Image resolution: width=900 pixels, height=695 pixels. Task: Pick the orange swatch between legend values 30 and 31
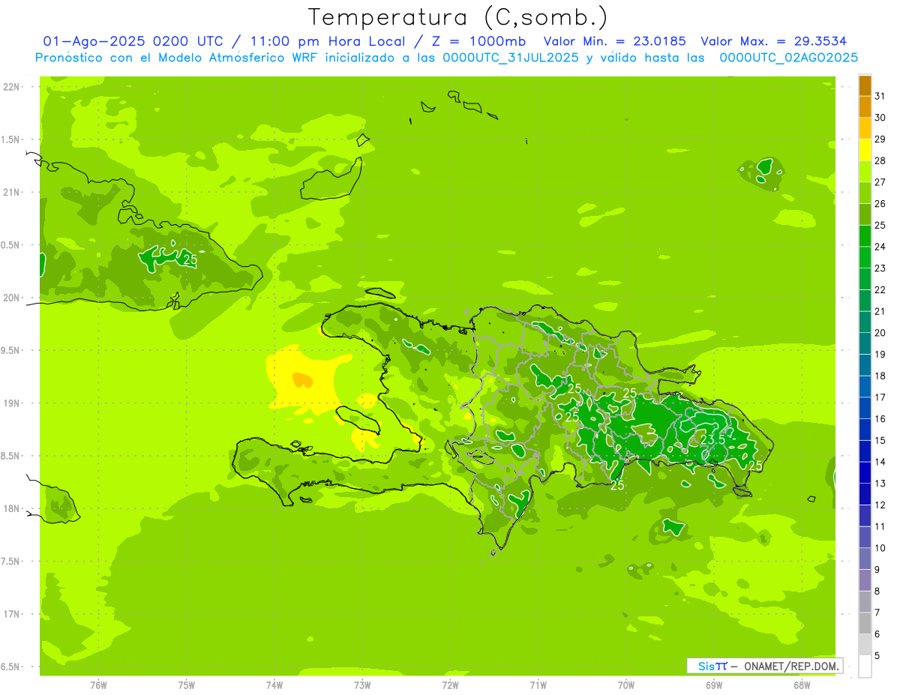click(x=865, y=106)
